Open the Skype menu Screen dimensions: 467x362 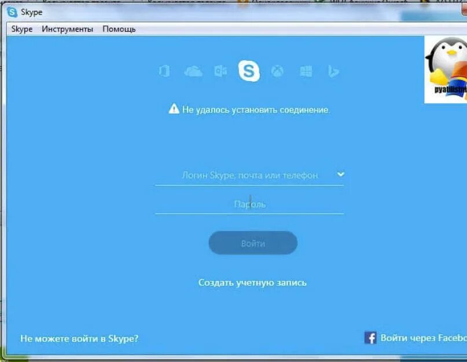pos(22,29)
